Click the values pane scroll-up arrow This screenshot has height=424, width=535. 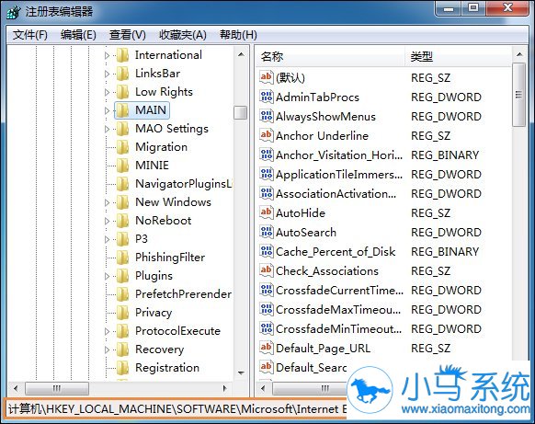[x=519, y=54]
